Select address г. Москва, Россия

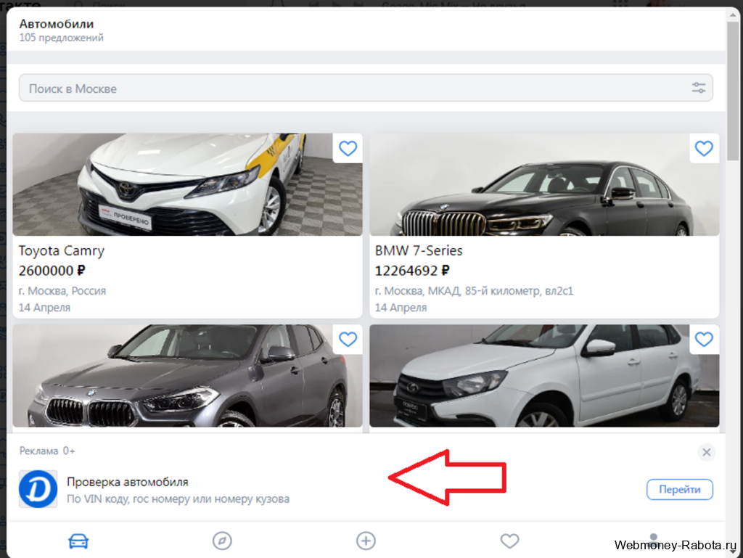(62, 290)
